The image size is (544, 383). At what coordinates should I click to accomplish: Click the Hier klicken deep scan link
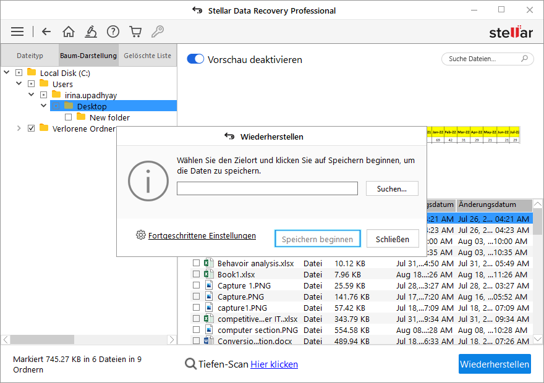(x=274, y=364)
